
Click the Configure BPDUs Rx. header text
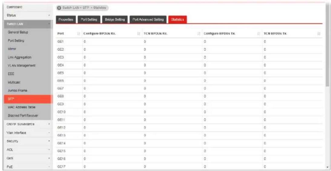click(99, 34)
